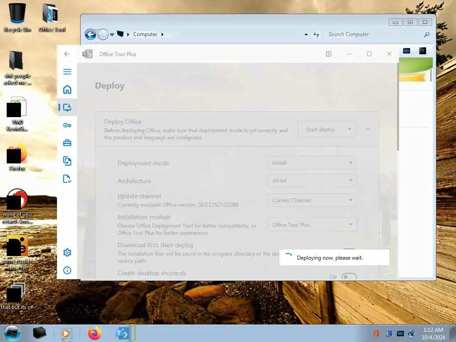The height and width of the screenshot is (342, 456).
Task: Click the clock showing 1:12 AM
Action: 433,330
